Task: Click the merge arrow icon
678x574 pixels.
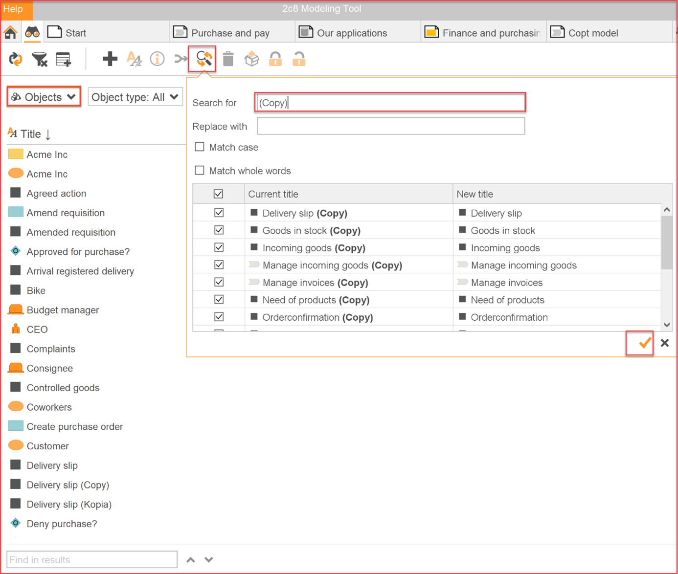Action: (181, 59)
